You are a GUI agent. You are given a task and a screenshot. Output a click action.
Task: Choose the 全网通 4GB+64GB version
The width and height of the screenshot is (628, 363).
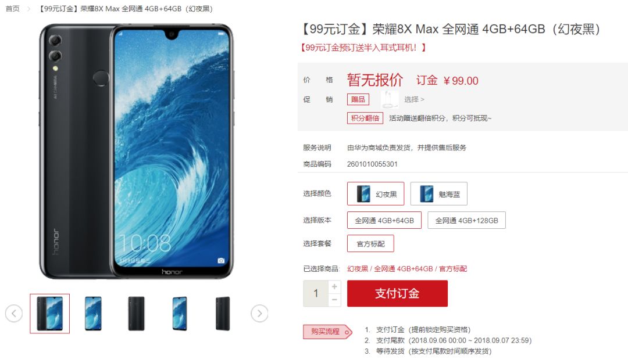(384, 220)
